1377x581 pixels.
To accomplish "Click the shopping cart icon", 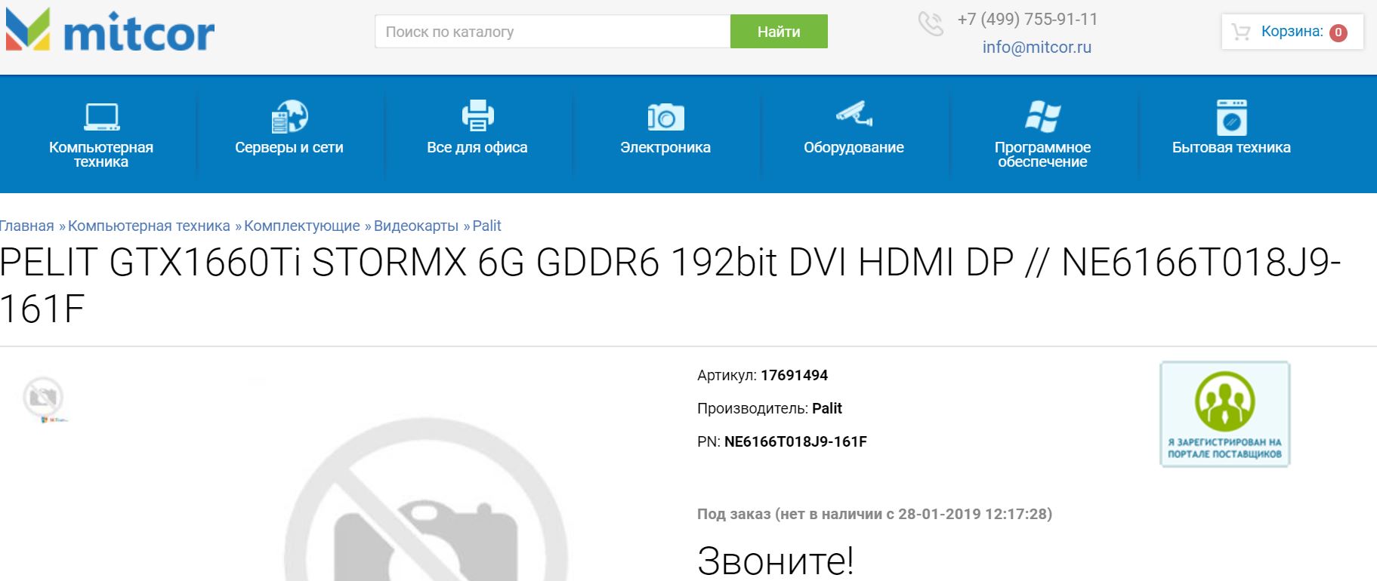I will [x=1240, y=32].
